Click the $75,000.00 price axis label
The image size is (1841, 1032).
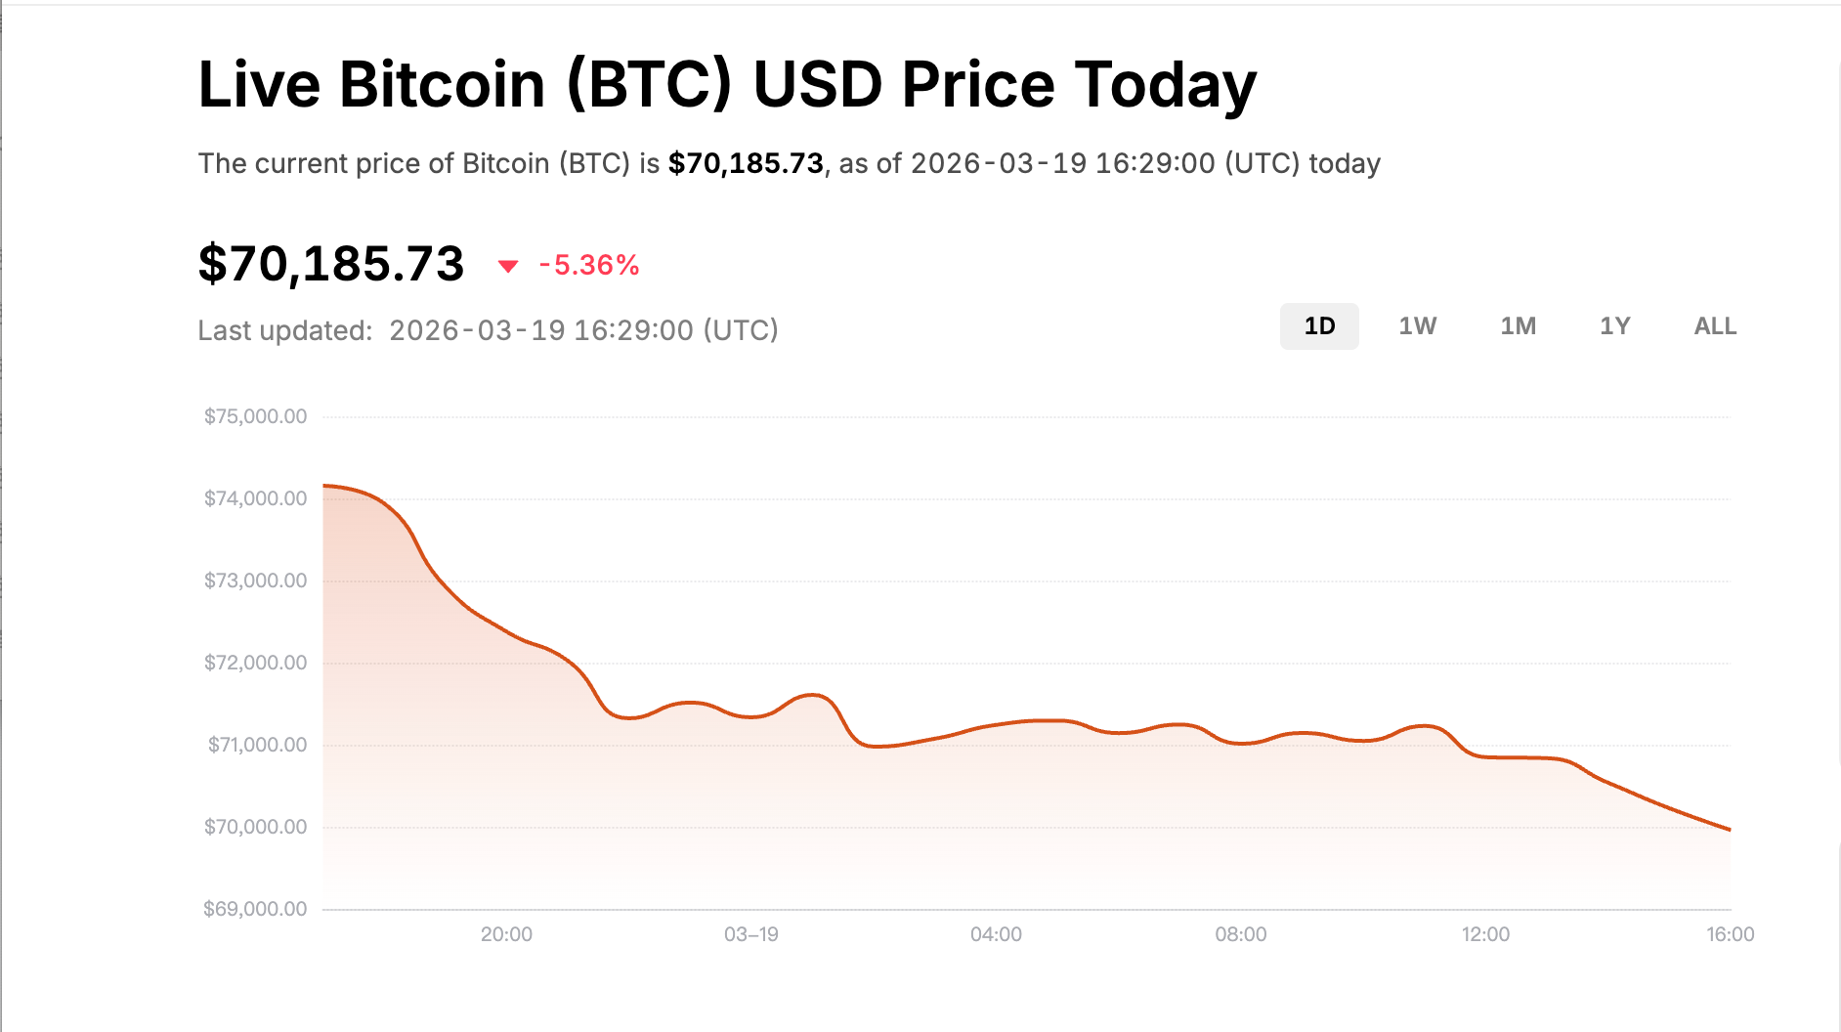[x=255, y=416]
